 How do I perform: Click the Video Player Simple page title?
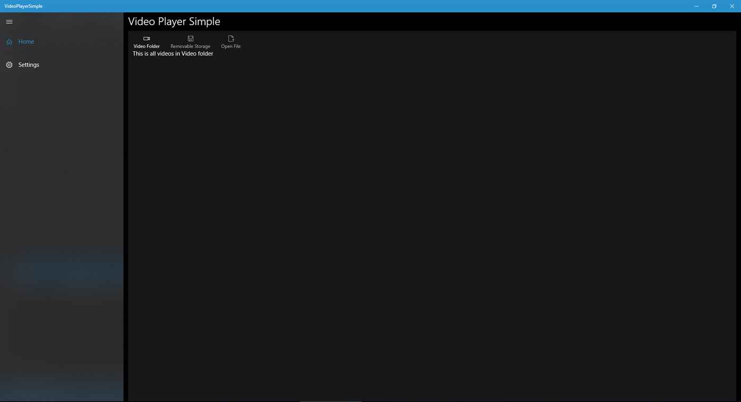coord(174,21)
